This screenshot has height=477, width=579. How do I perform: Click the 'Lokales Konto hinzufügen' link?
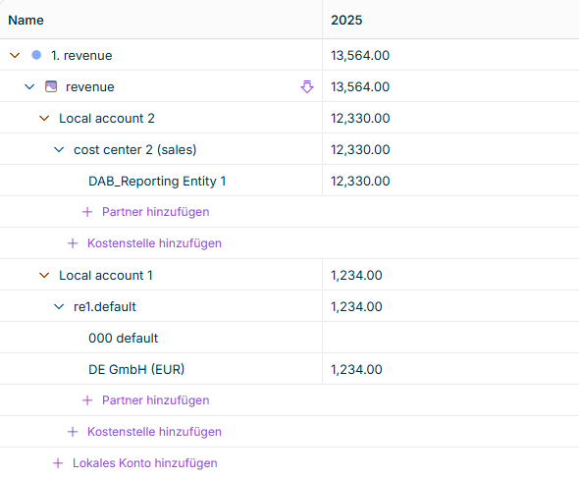145,463
